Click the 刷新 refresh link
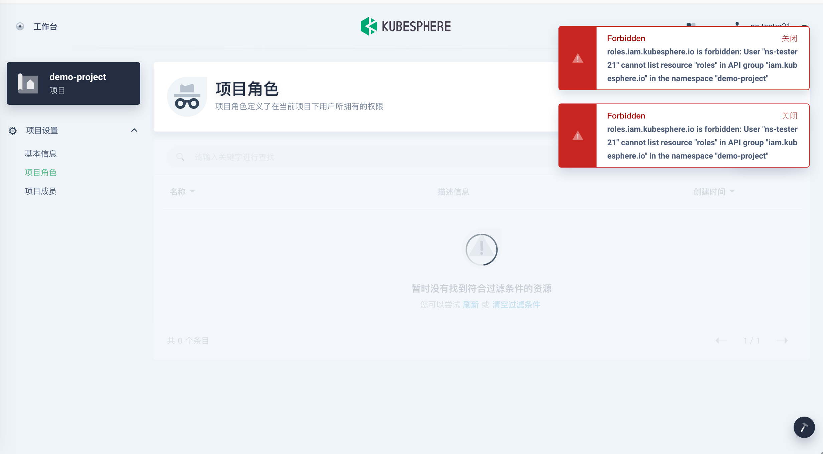Screen dimensions: 823x454 pos(471,305)
